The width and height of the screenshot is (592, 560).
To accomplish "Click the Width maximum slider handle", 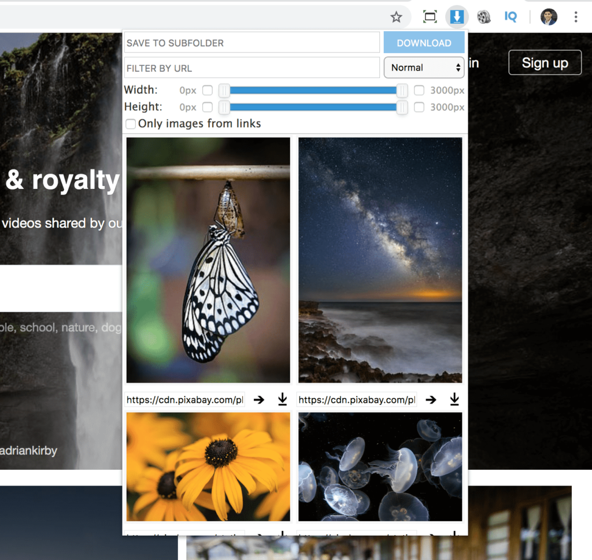I will [x=403, y=91].
